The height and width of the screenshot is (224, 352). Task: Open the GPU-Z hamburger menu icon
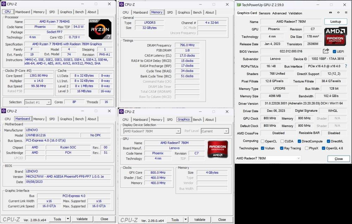tap(345, 13)
